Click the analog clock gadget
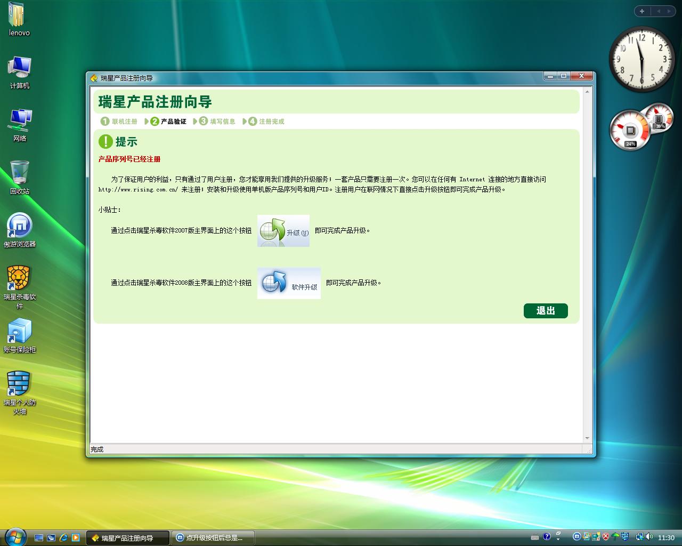This screenshot has width=682, height=546. pyautogui.click(x=642, y=59)
